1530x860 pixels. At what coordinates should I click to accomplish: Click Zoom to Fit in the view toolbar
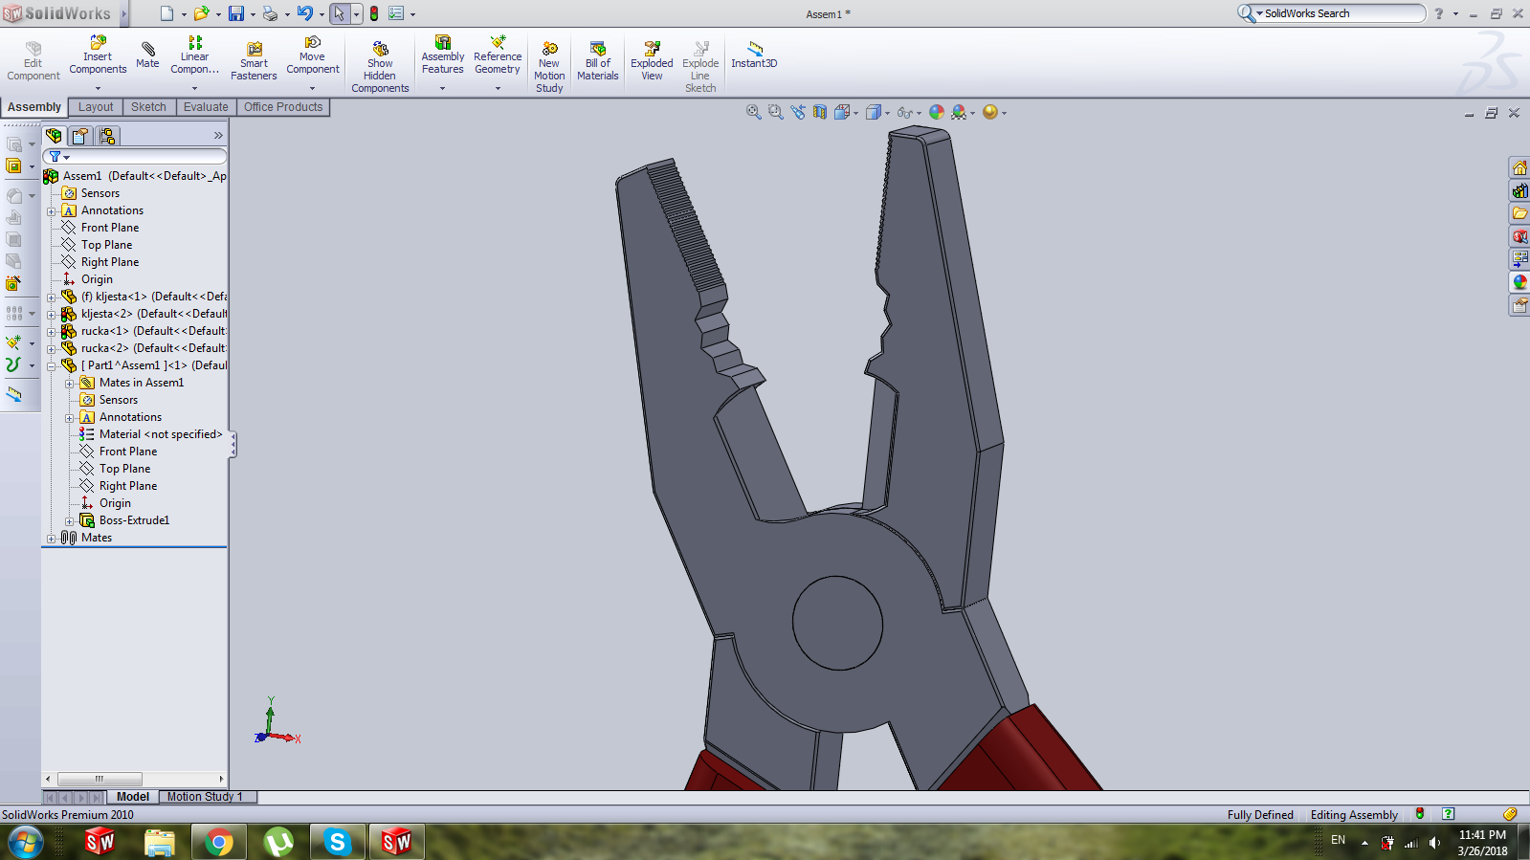click(754, 112)
